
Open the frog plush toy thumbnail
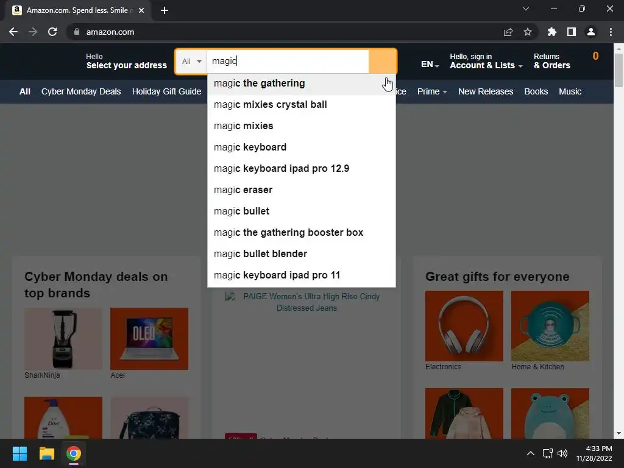coord(550,414)
